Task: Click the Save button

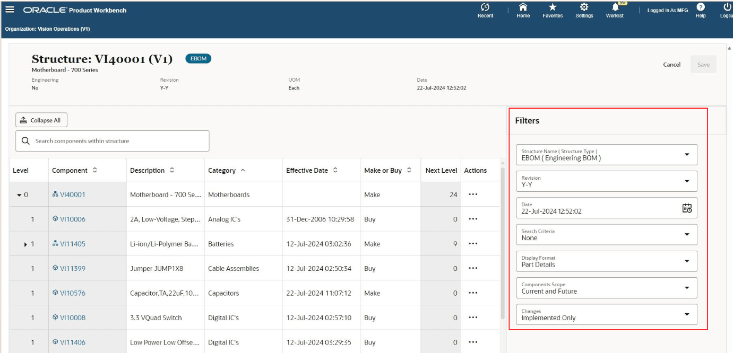Action: (x=703, y=65)
